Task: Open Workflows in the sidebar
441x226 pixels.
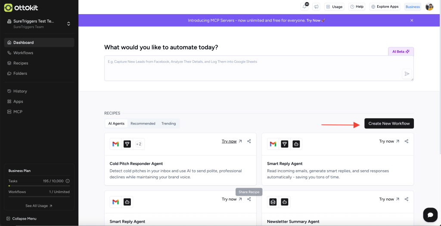Action: coord(23,53)
